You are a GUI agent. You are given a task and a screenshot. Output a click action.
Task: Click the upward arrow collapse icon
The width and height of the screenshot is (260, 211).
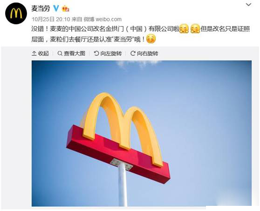pos(34,54)
